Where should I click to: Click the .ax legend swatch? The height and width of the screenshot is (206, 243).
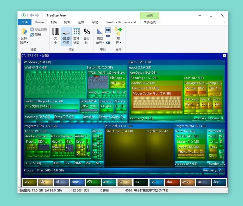click(204, 182)
